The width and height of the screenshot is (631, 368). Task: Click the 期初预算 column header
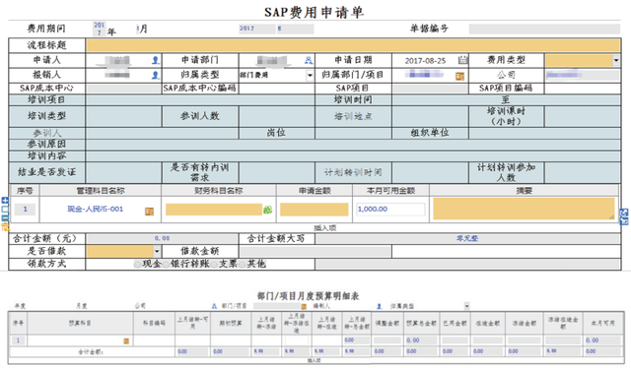(x=231, y=323)
